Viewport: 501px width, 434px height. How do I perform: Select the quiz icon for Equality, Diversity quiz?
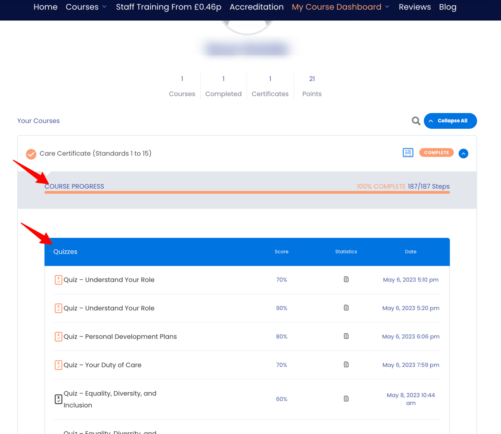click(x=58, y=399)
